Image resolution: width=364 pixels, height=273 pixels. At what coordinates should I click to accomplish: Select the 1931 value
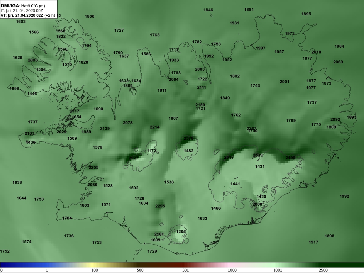234,23
